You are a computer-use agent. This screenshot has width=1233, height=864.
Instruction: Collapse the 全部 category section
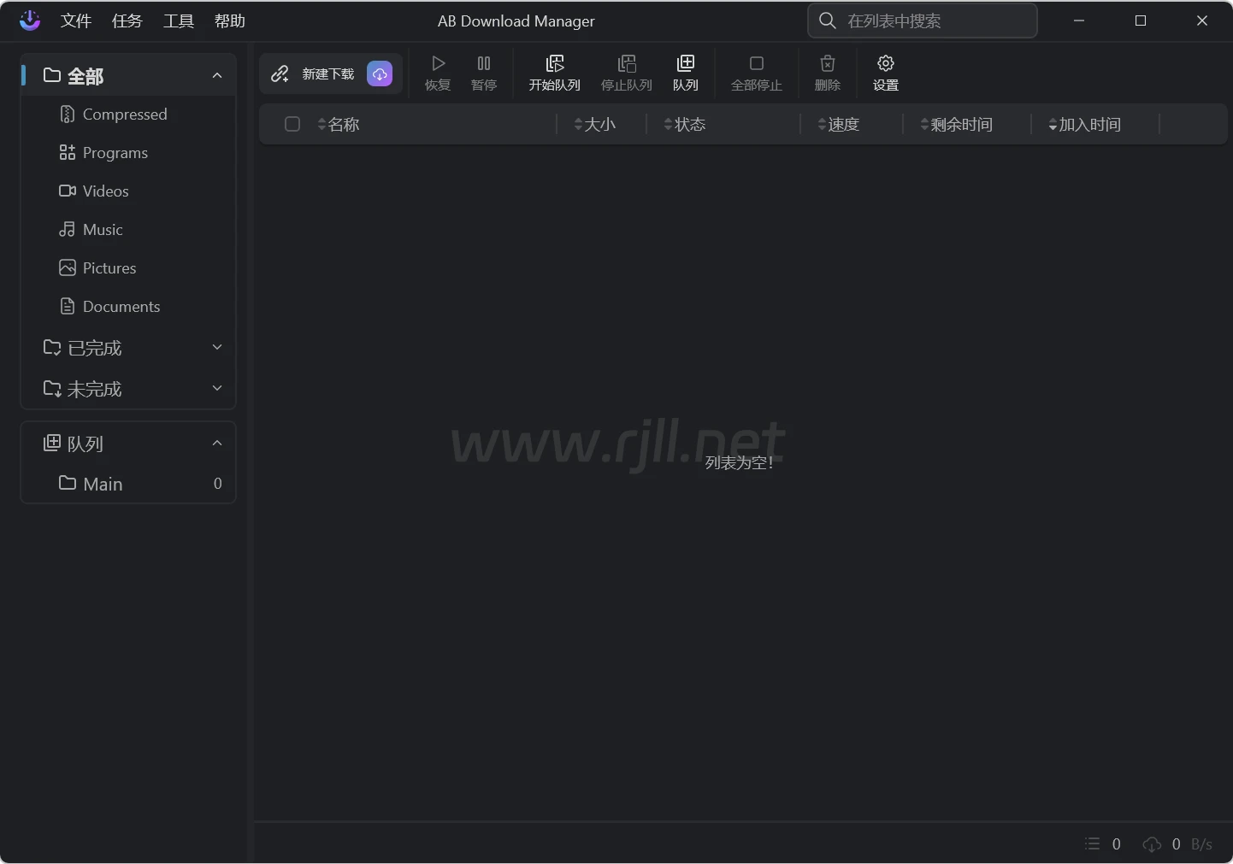click(x=217, y=76)
